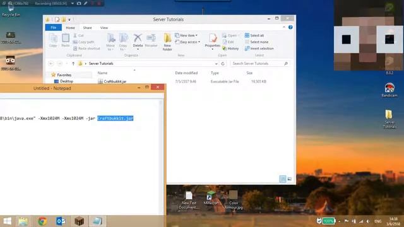
Task: Switch to the Home ribbon tab
Action: (x=70, y=28)
